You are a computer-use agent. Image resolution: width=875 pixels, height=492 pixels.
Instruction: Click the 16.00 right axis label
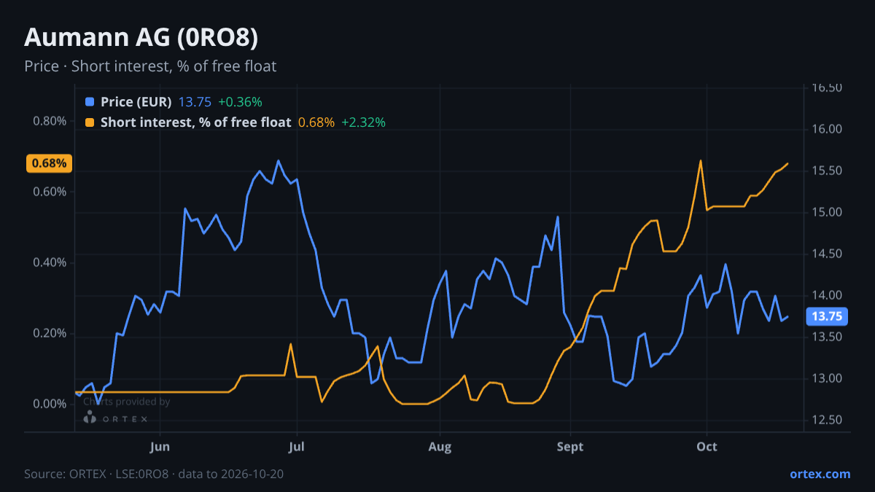[x=828, y=129]
